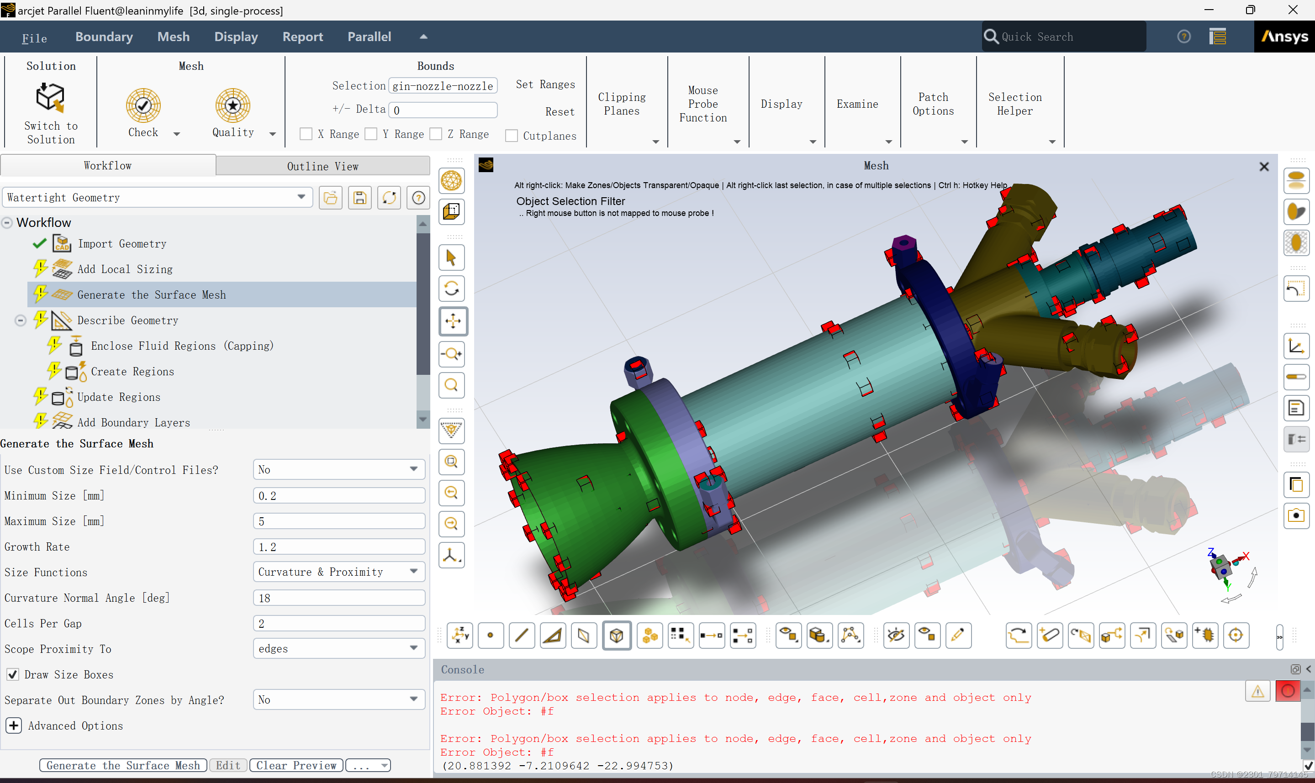
Task: Click Generate the Surface Mesh button
Action: click(123, 765)
